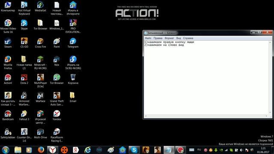Screen dimensions: 274x154
Task: Select the PRO EVOLUTION desktop icon
Action: click(x=73, y=27)
